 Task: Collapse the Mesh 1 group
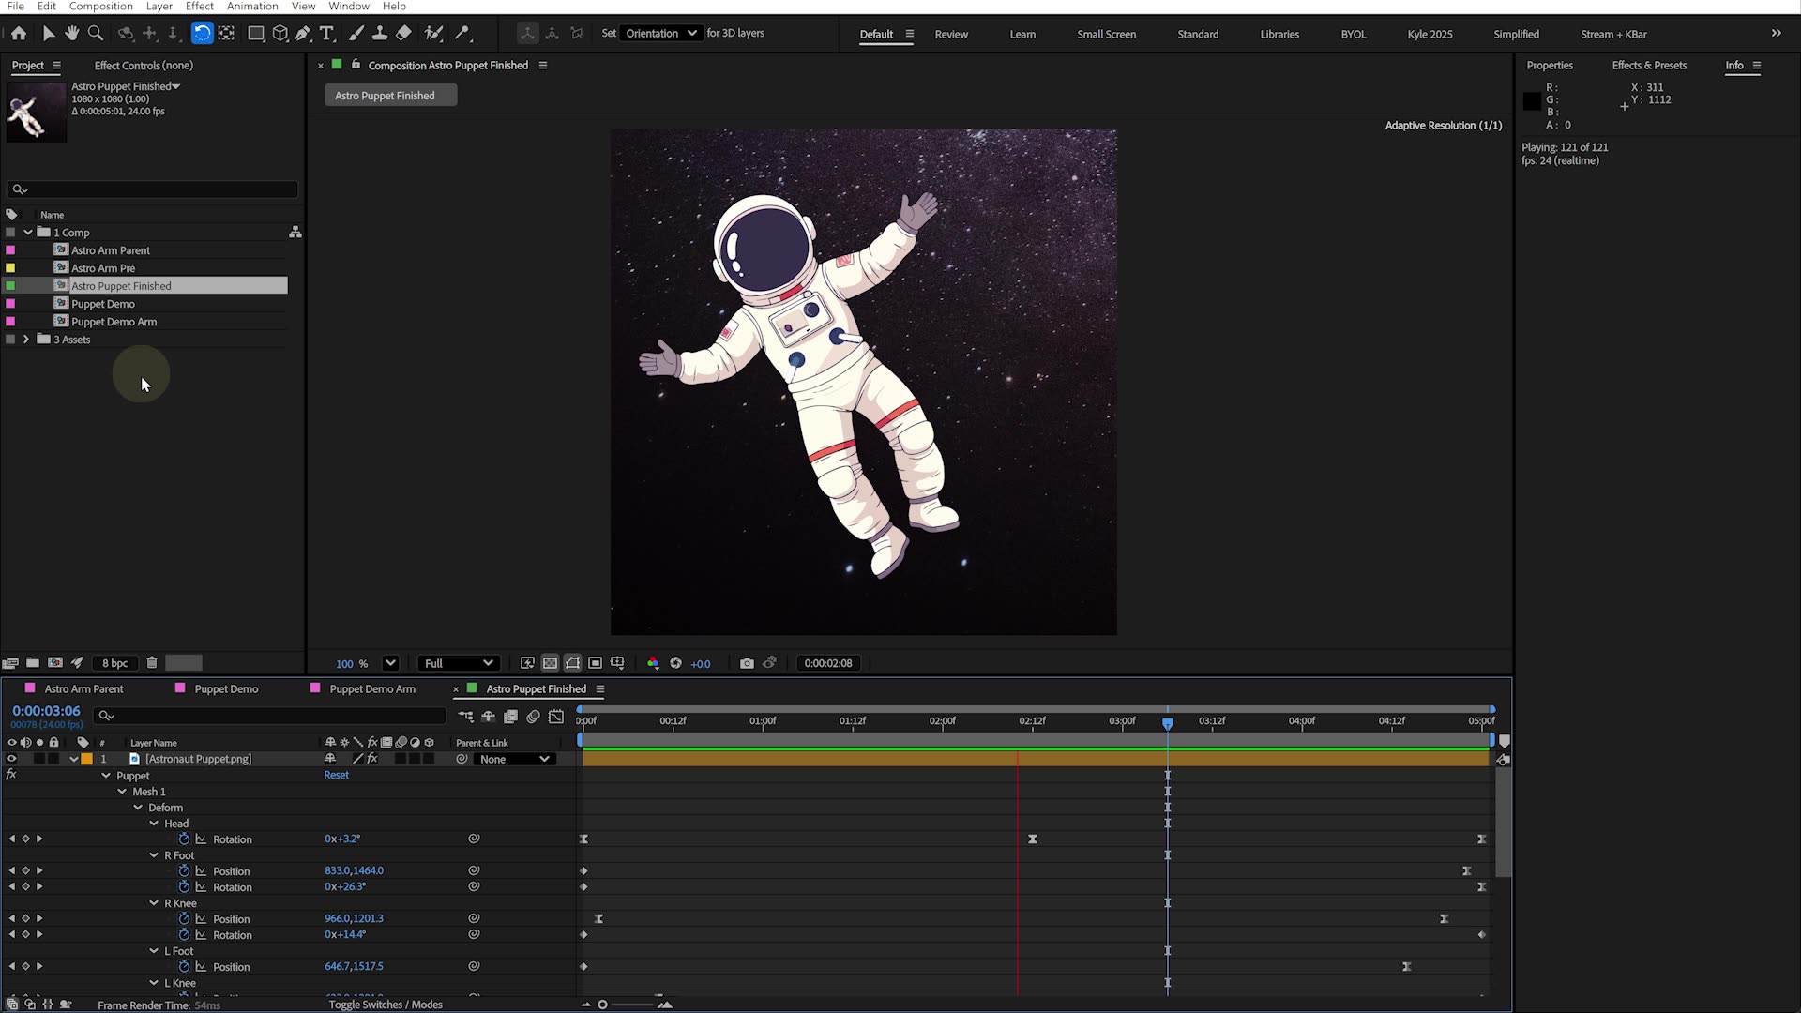(x=122, y=792)
